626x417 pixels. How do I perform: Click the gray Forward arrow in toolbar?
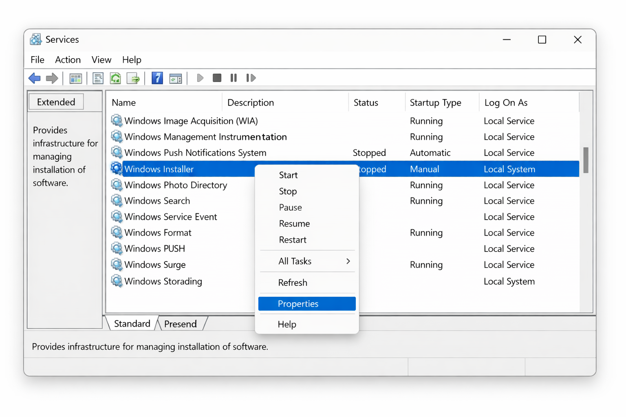(x=52, y=78)
